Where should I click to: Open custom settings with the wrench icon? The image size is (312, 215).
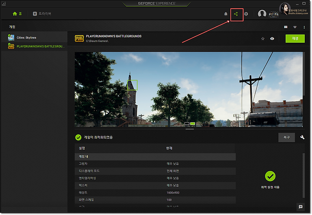click(x=302, y=137)
